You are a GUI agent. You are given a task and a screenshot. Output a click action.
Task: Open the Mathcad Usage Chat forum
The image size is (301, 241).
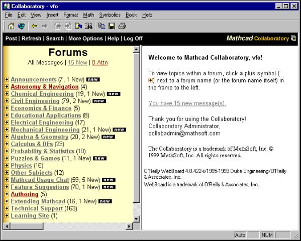coord(40,180)
